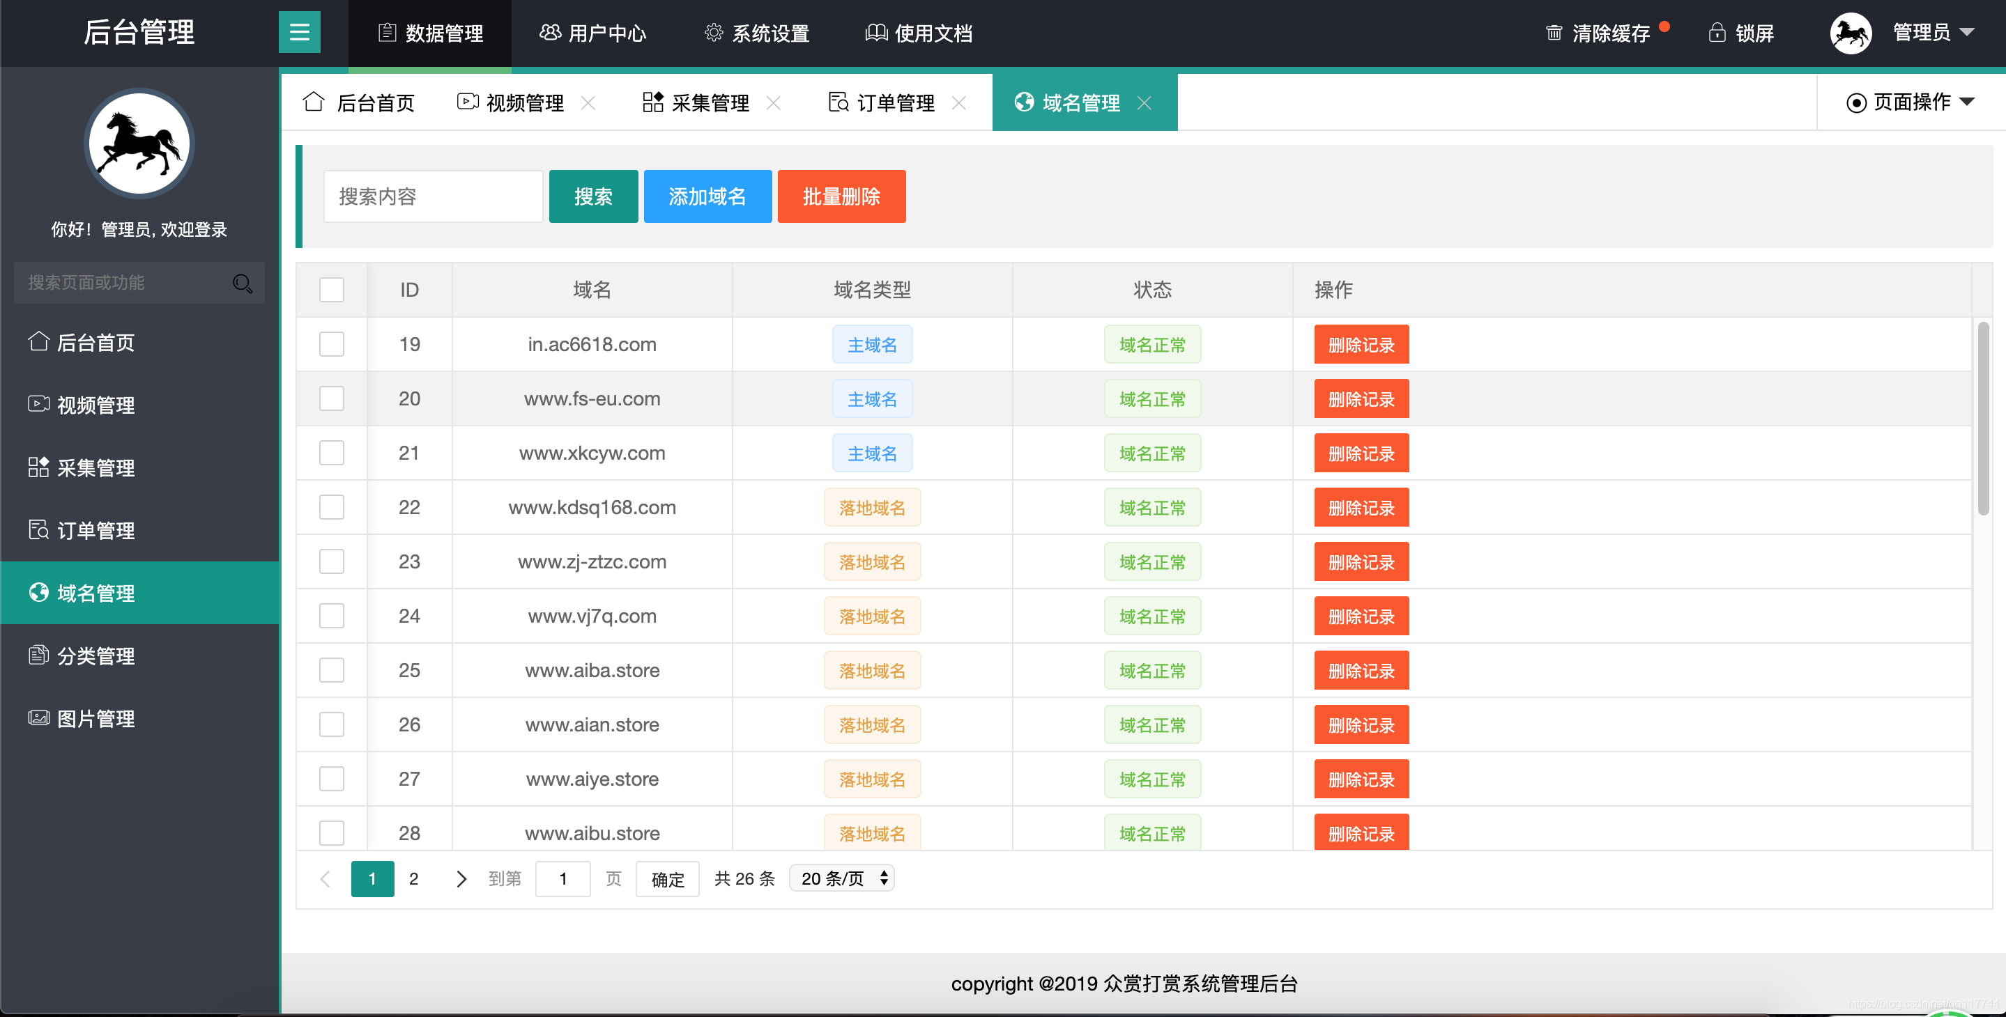Toggle the select-all checkbox in table header
Screen dimensions: 2006x1017
click(331, 290)
